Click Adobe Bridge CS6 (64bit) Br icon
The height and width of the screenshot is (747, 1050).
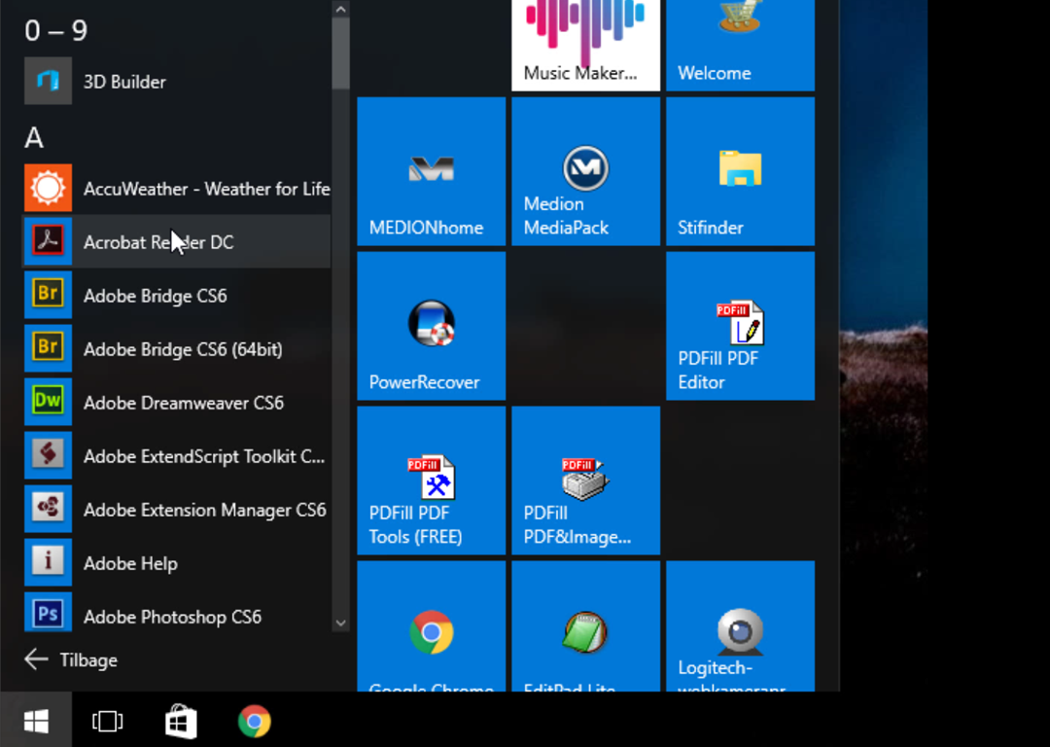click(x=49, y=348)
